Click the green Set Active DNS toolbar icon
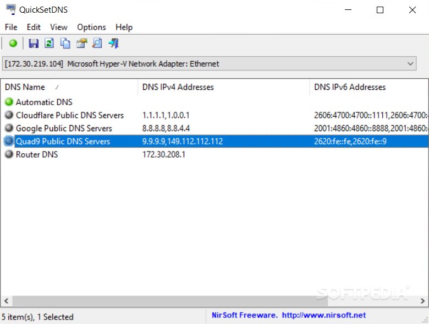 (x=13, y=44)
